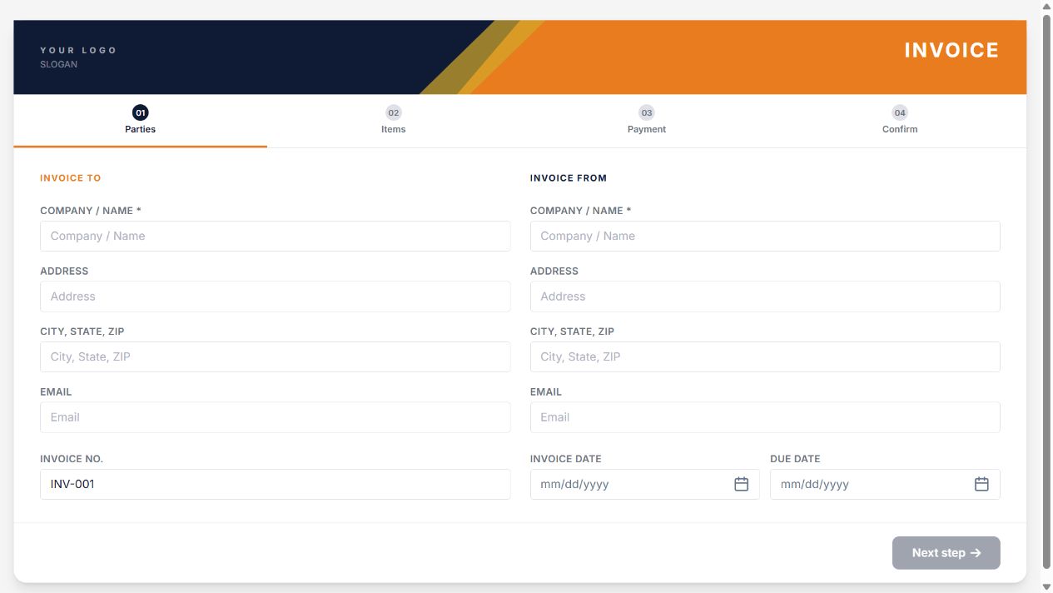Focus Invoice To Email field

[276, 417]
